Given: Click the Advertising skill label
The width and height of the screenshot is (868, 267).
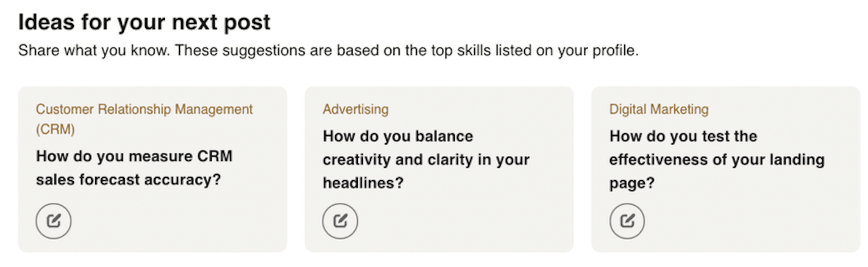Looking at the screenshot, I should 355,109.
